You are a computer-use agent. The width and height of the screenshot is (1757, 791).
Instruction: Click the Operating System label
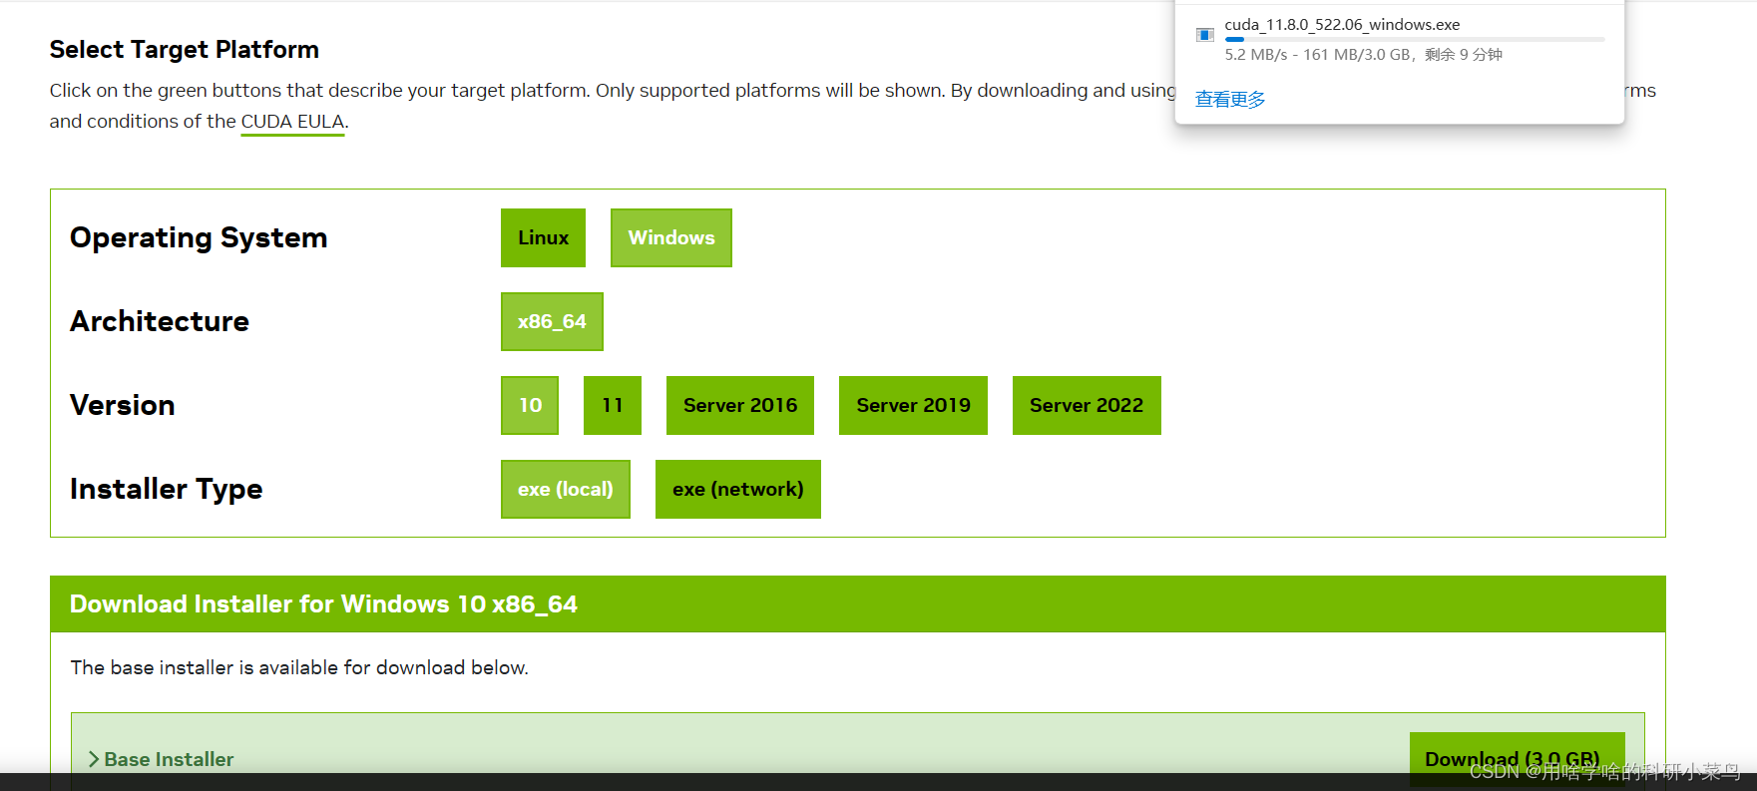click(x=199, y=237)
